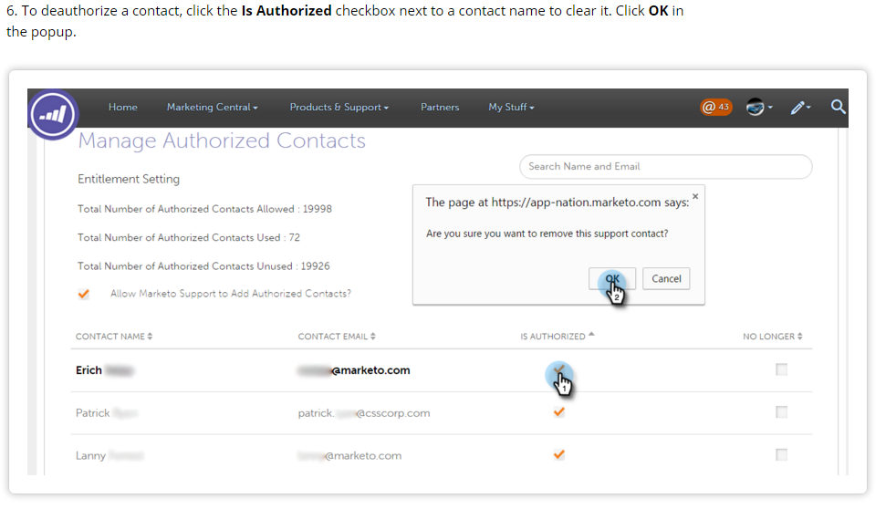
Task: Expand the Marketing Central dropdown
Action: point(212,107)
